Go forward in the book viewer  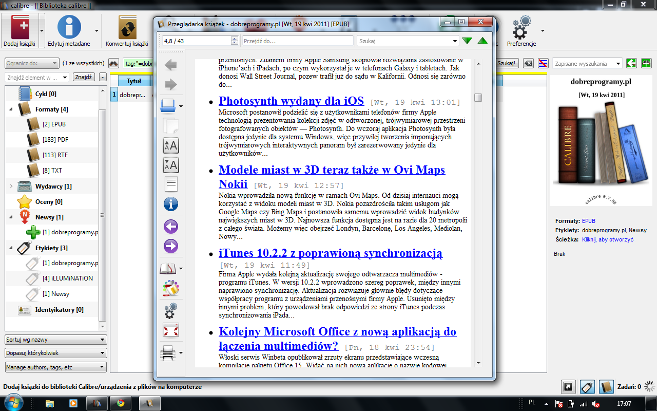coord(170,84)
